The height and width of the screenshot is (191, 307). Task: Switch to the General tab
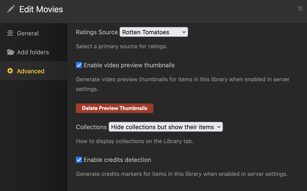point(28,33)
